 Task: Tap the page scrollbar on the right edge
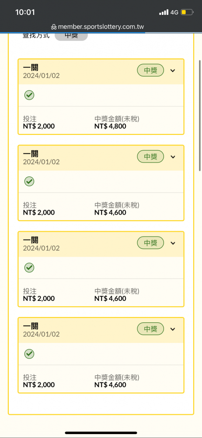200,115
